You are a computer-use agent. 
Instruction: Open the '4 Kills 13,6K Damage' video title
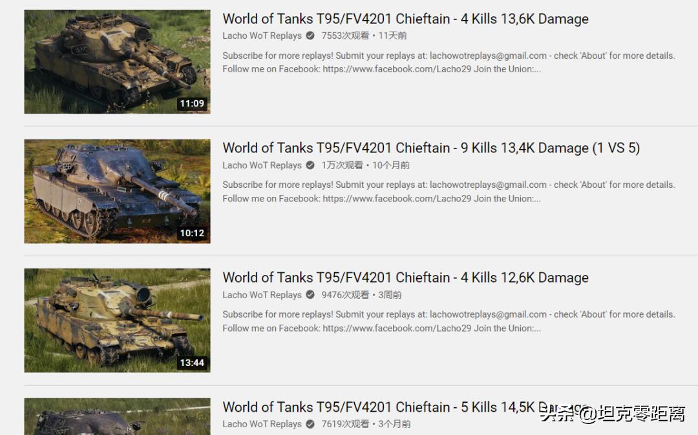click(x=405, y=19)
